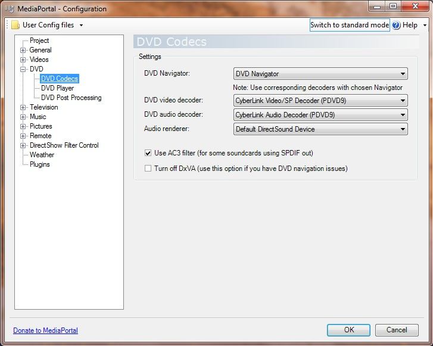Confirm settings with the OK button
Viewport: 433px width, 346px height.
348,330
